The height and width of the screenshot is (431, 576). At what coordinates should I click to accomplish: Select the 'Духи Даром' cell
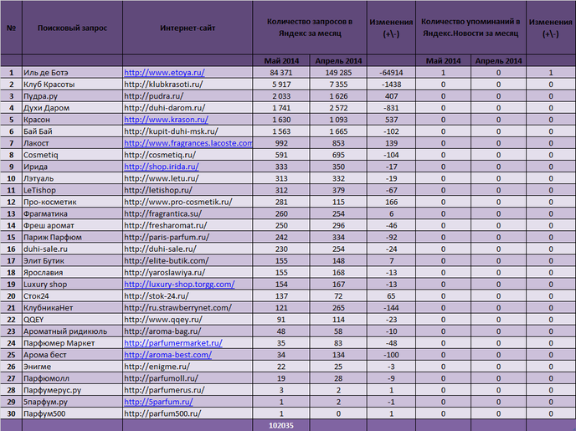point(72,108)
